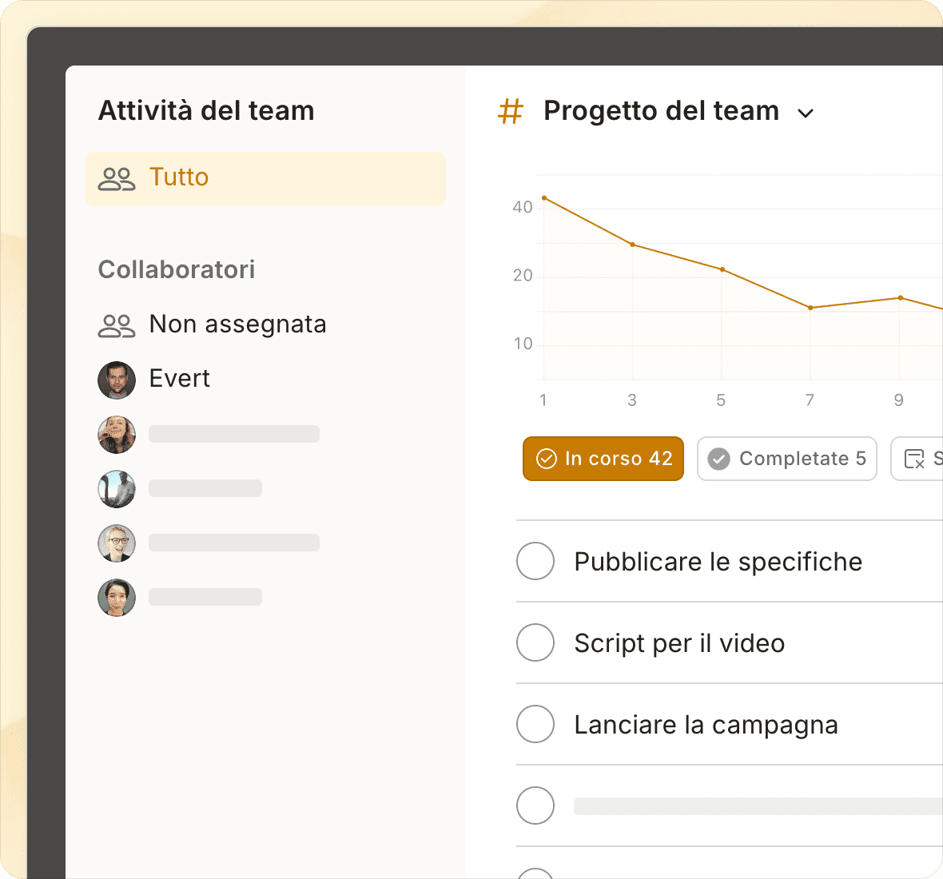Click the last collaborator avatar in list
The image size is (943, 879).
click(117, 598)
